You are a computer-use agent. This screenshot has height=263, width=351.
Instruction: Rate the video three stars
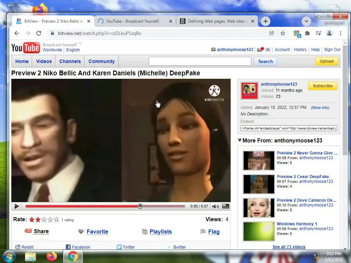click(x=44, y=220)
